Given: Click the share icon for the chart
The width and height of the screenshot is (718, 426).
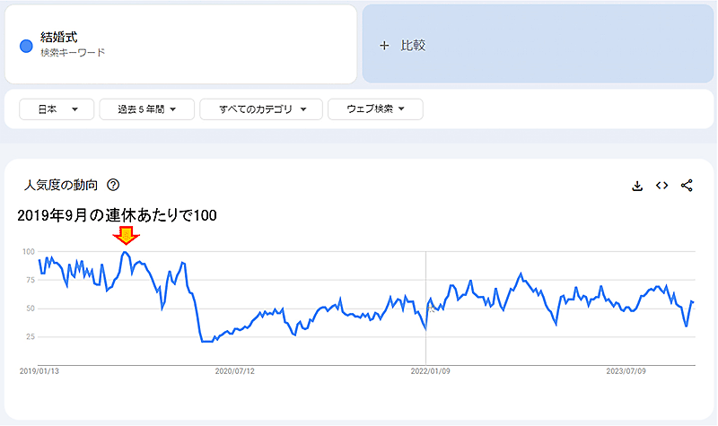Looking at the screenshot, I should (687, 186).
